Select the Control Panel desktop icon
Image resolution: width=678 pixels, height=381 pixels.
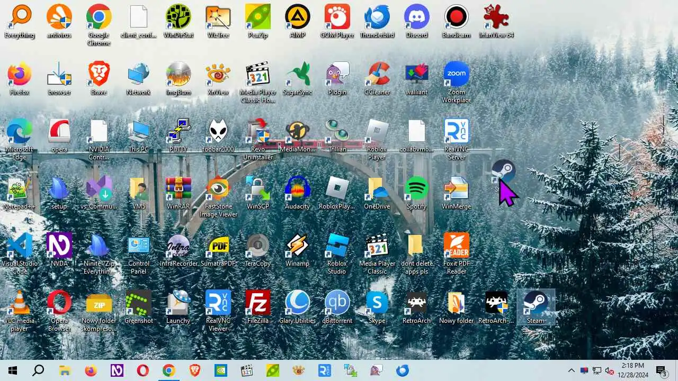(139, 253)
